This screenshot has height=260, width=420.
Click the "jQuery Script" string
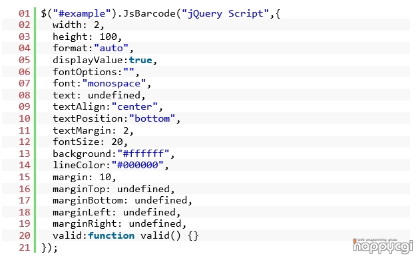(x=225, y=13)
